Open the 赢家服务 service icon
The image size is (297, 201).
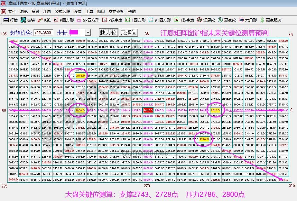pos(272,20)
